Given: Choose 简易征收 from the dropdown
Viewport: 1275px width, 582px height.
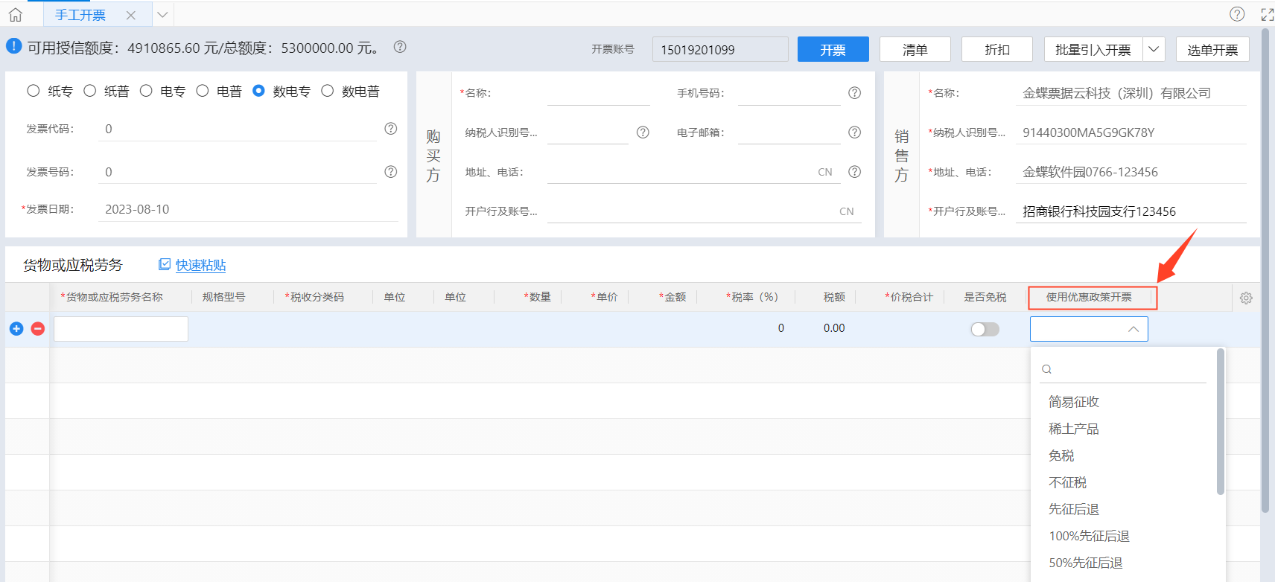Looking at the screenshot, I should tap(1073, 402).
